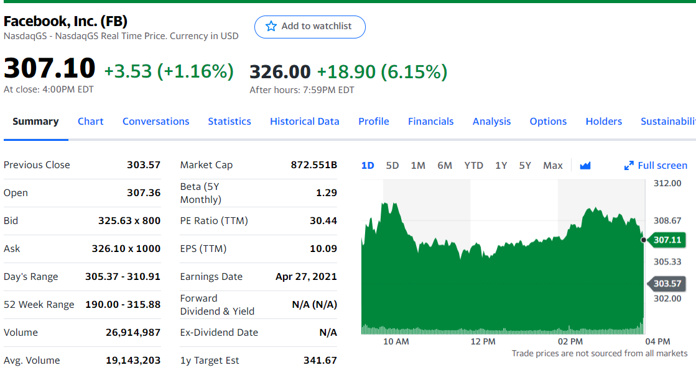Select the 1D chart range
The image size is (696, 378).
click(x=368, y=166)
